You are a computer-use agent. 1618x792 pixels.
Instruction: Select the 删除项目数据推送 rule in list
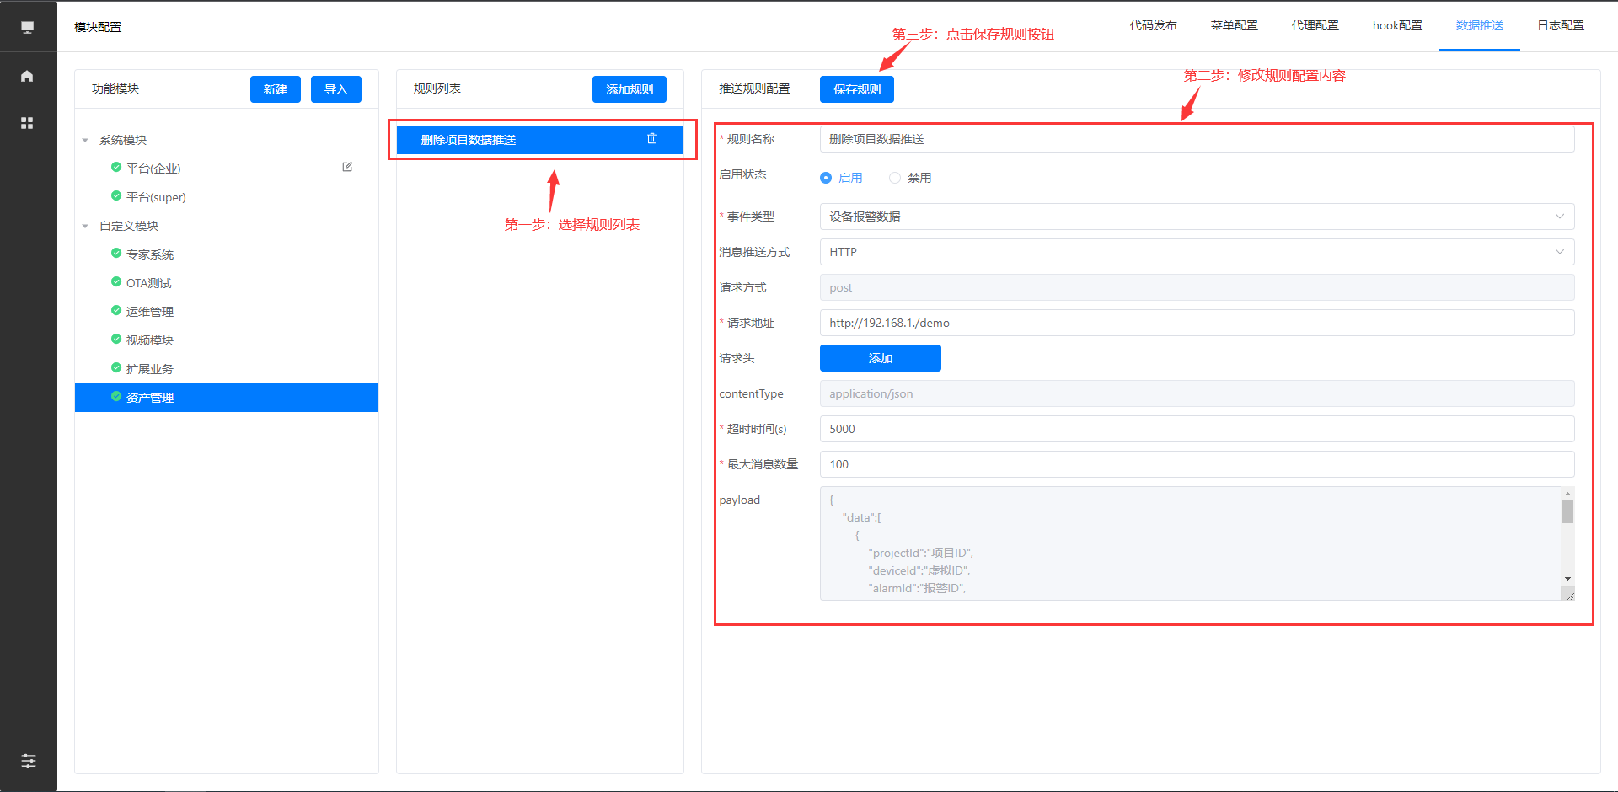click(x=540, y=140)
